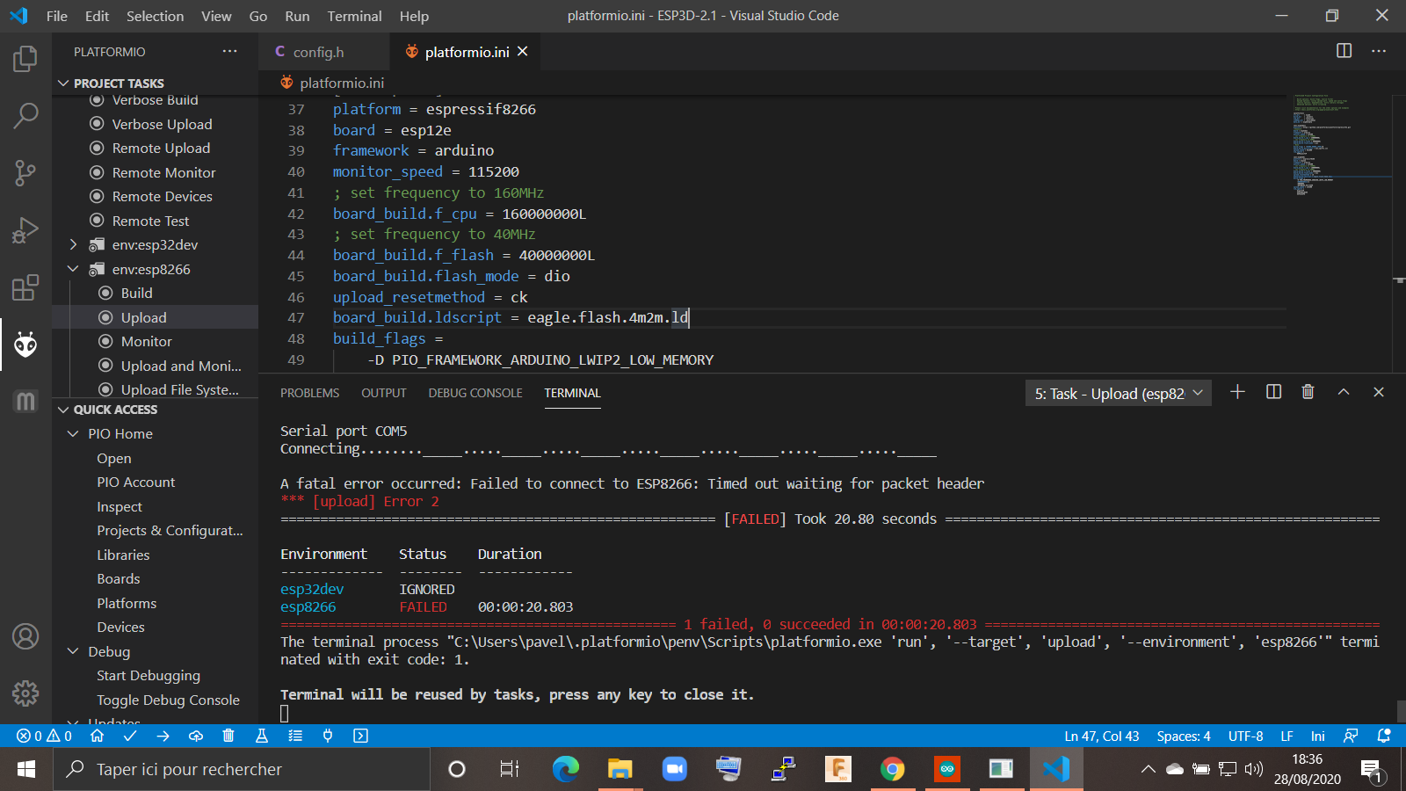Maximize the terminal panel size
The width and height of the screenshot is (1406, 791).
[1344, 392]
